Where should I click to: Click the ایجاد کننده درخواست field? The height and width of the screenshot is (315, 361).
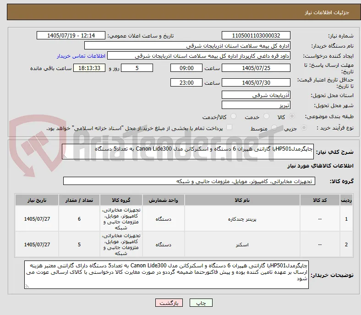[199, 56]
